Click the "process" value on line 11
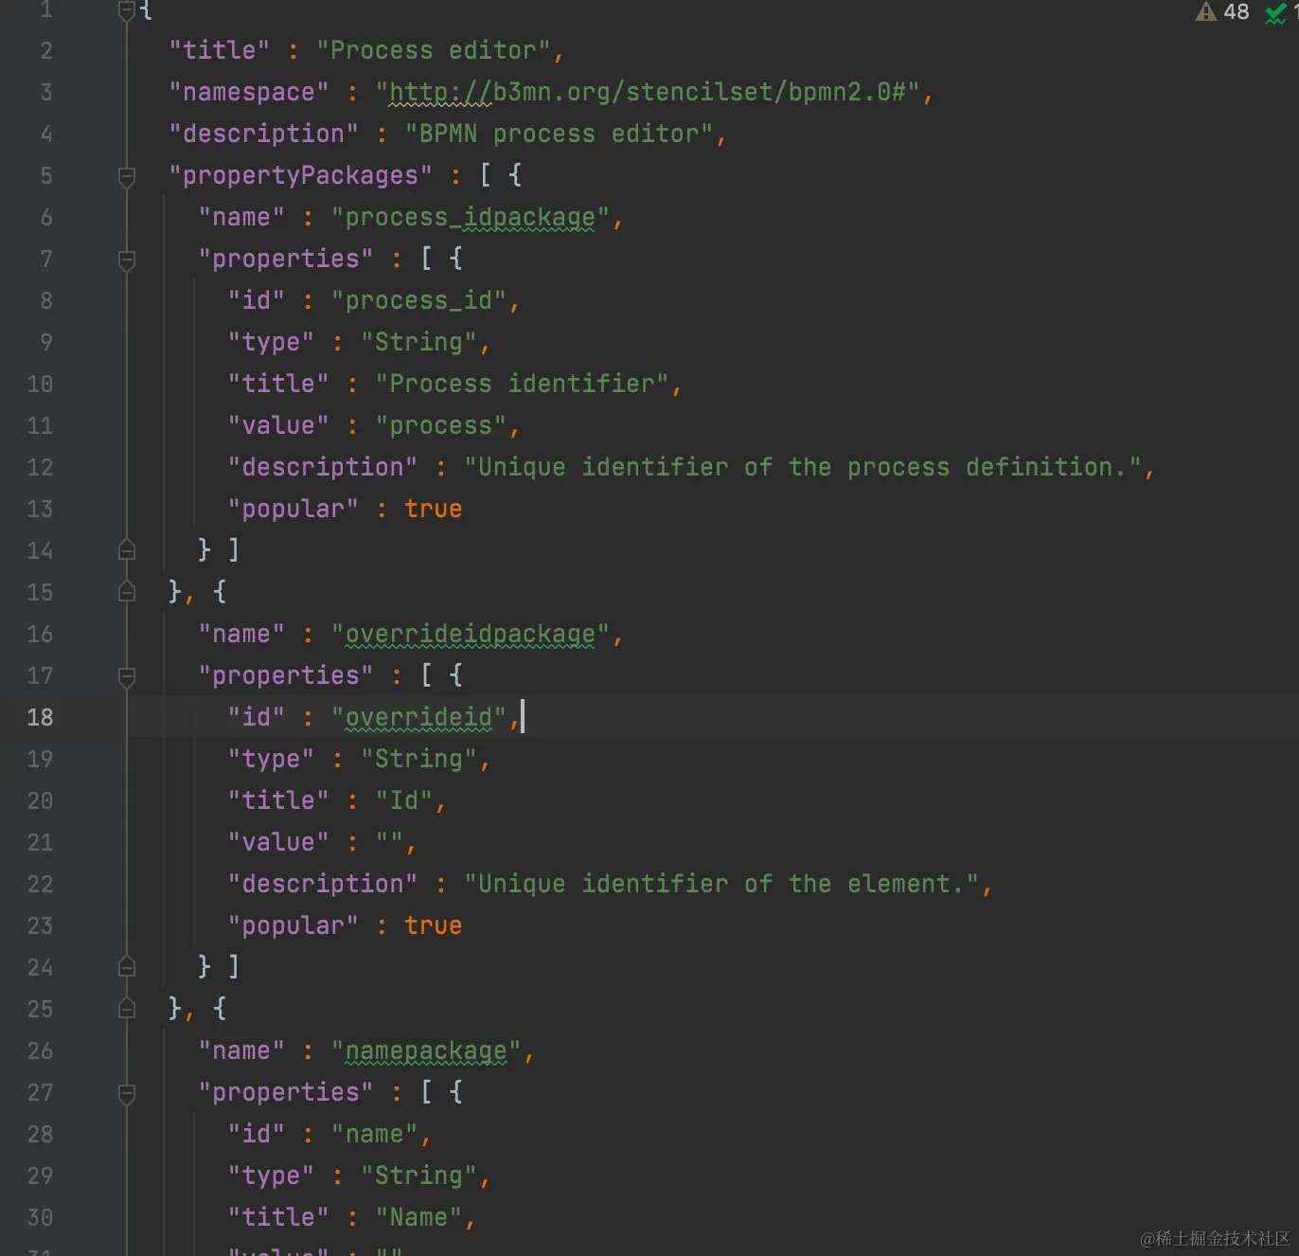1299x1256 pixels. point(441,425)
